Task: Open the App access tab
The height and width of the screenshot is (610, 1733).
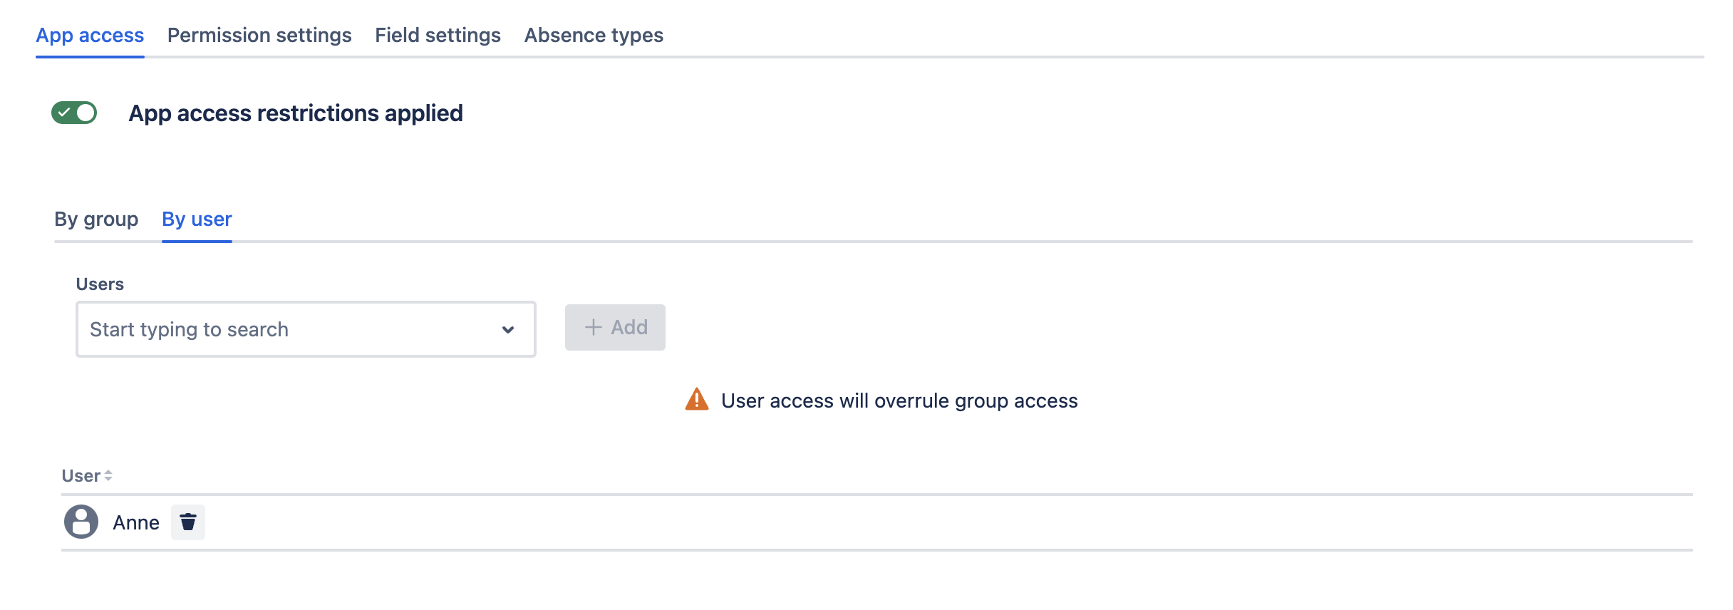Action: 90,35
